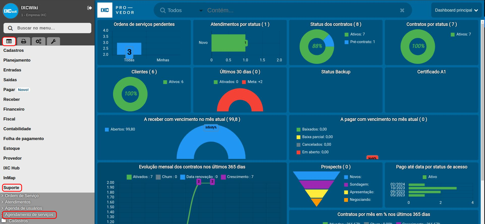
Task: Toggle Ativos legend in Clientes chart
Action: [x=173, y=82]
